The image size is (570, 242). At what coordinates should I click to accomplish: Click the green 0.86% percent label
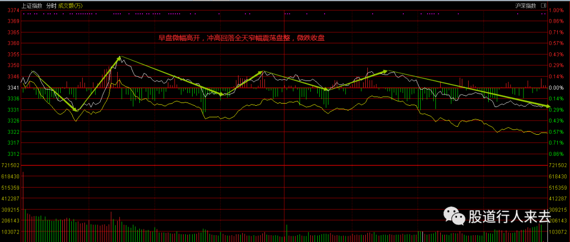(x=556, y=154)
